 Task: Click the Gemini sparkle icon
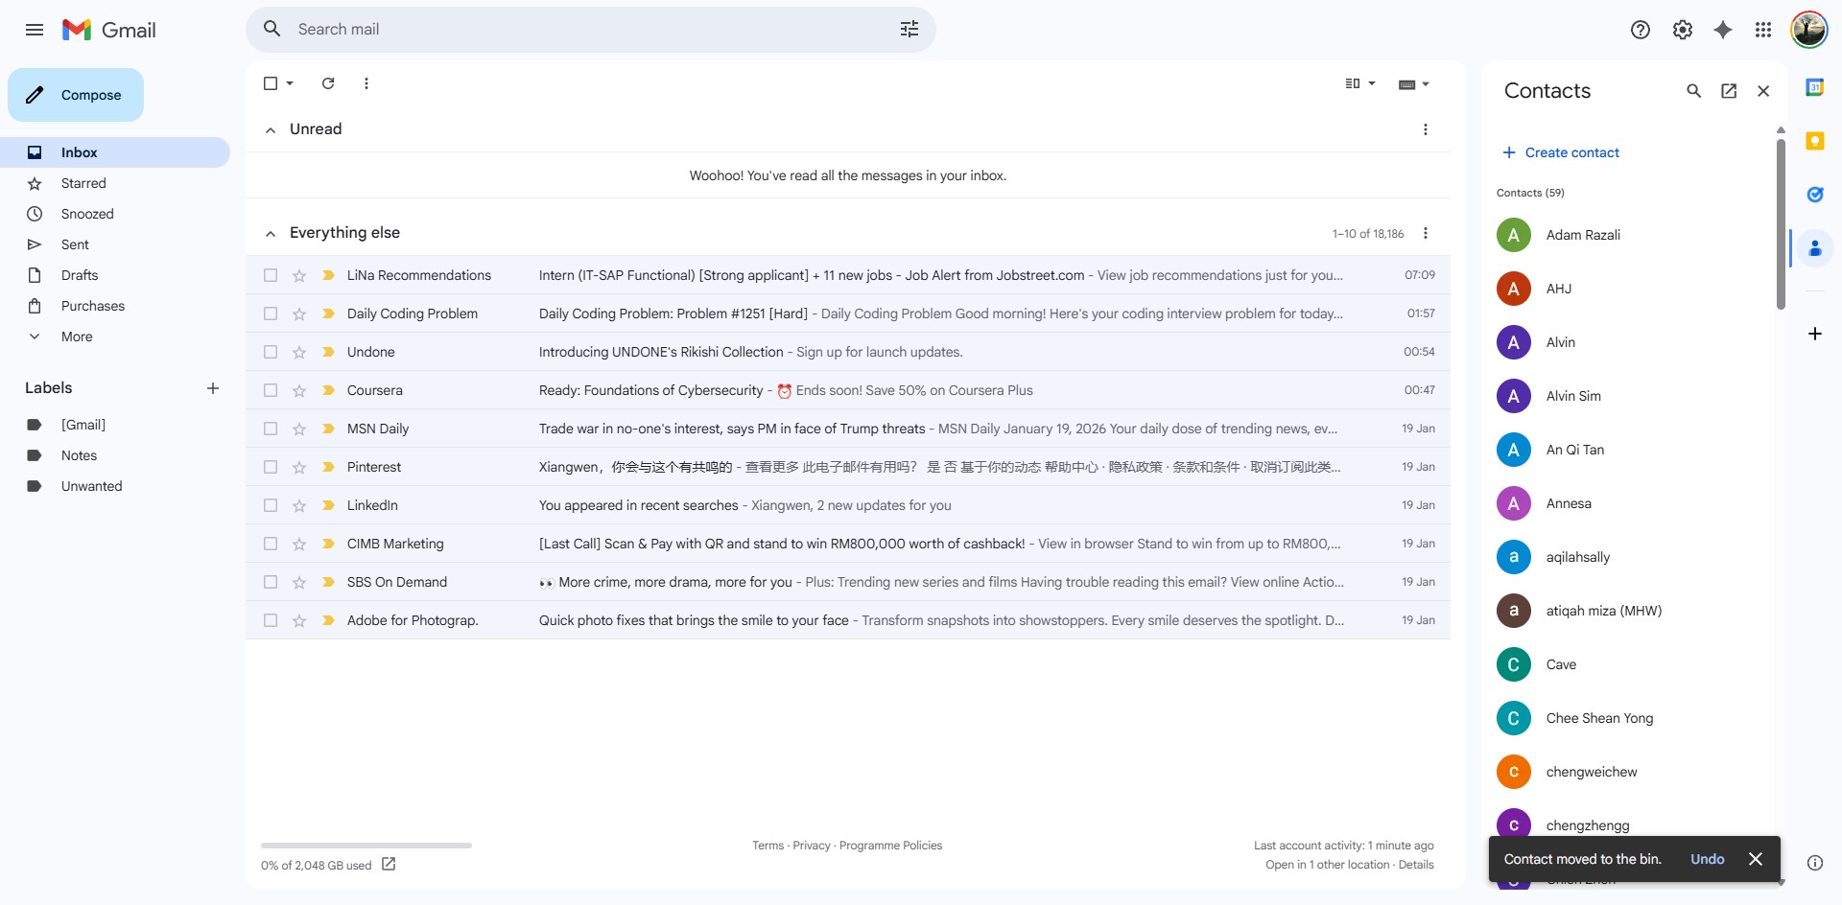(x=1723, y=30)
